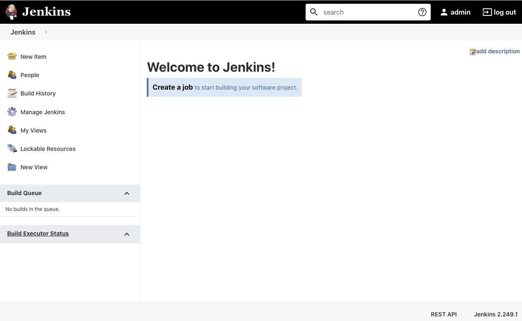
Task: Click the Build Queue panel header
Action: coord(70,193)
